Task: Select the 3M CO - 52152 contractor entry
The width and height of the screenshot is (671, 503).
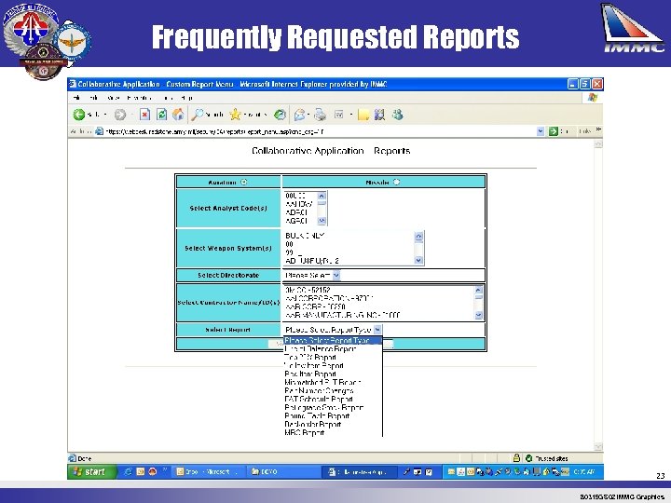Action: [308, 290]
